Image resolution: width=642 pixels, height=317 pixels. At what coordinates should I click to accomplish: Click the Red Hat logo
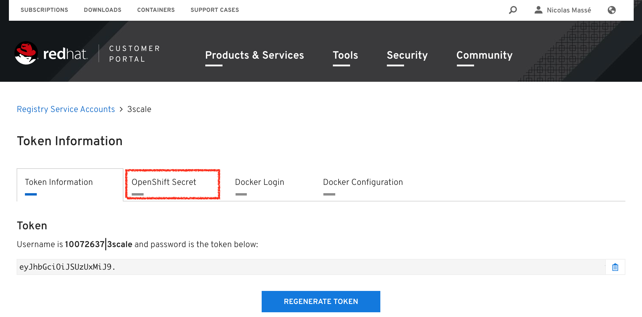[51, 54]
